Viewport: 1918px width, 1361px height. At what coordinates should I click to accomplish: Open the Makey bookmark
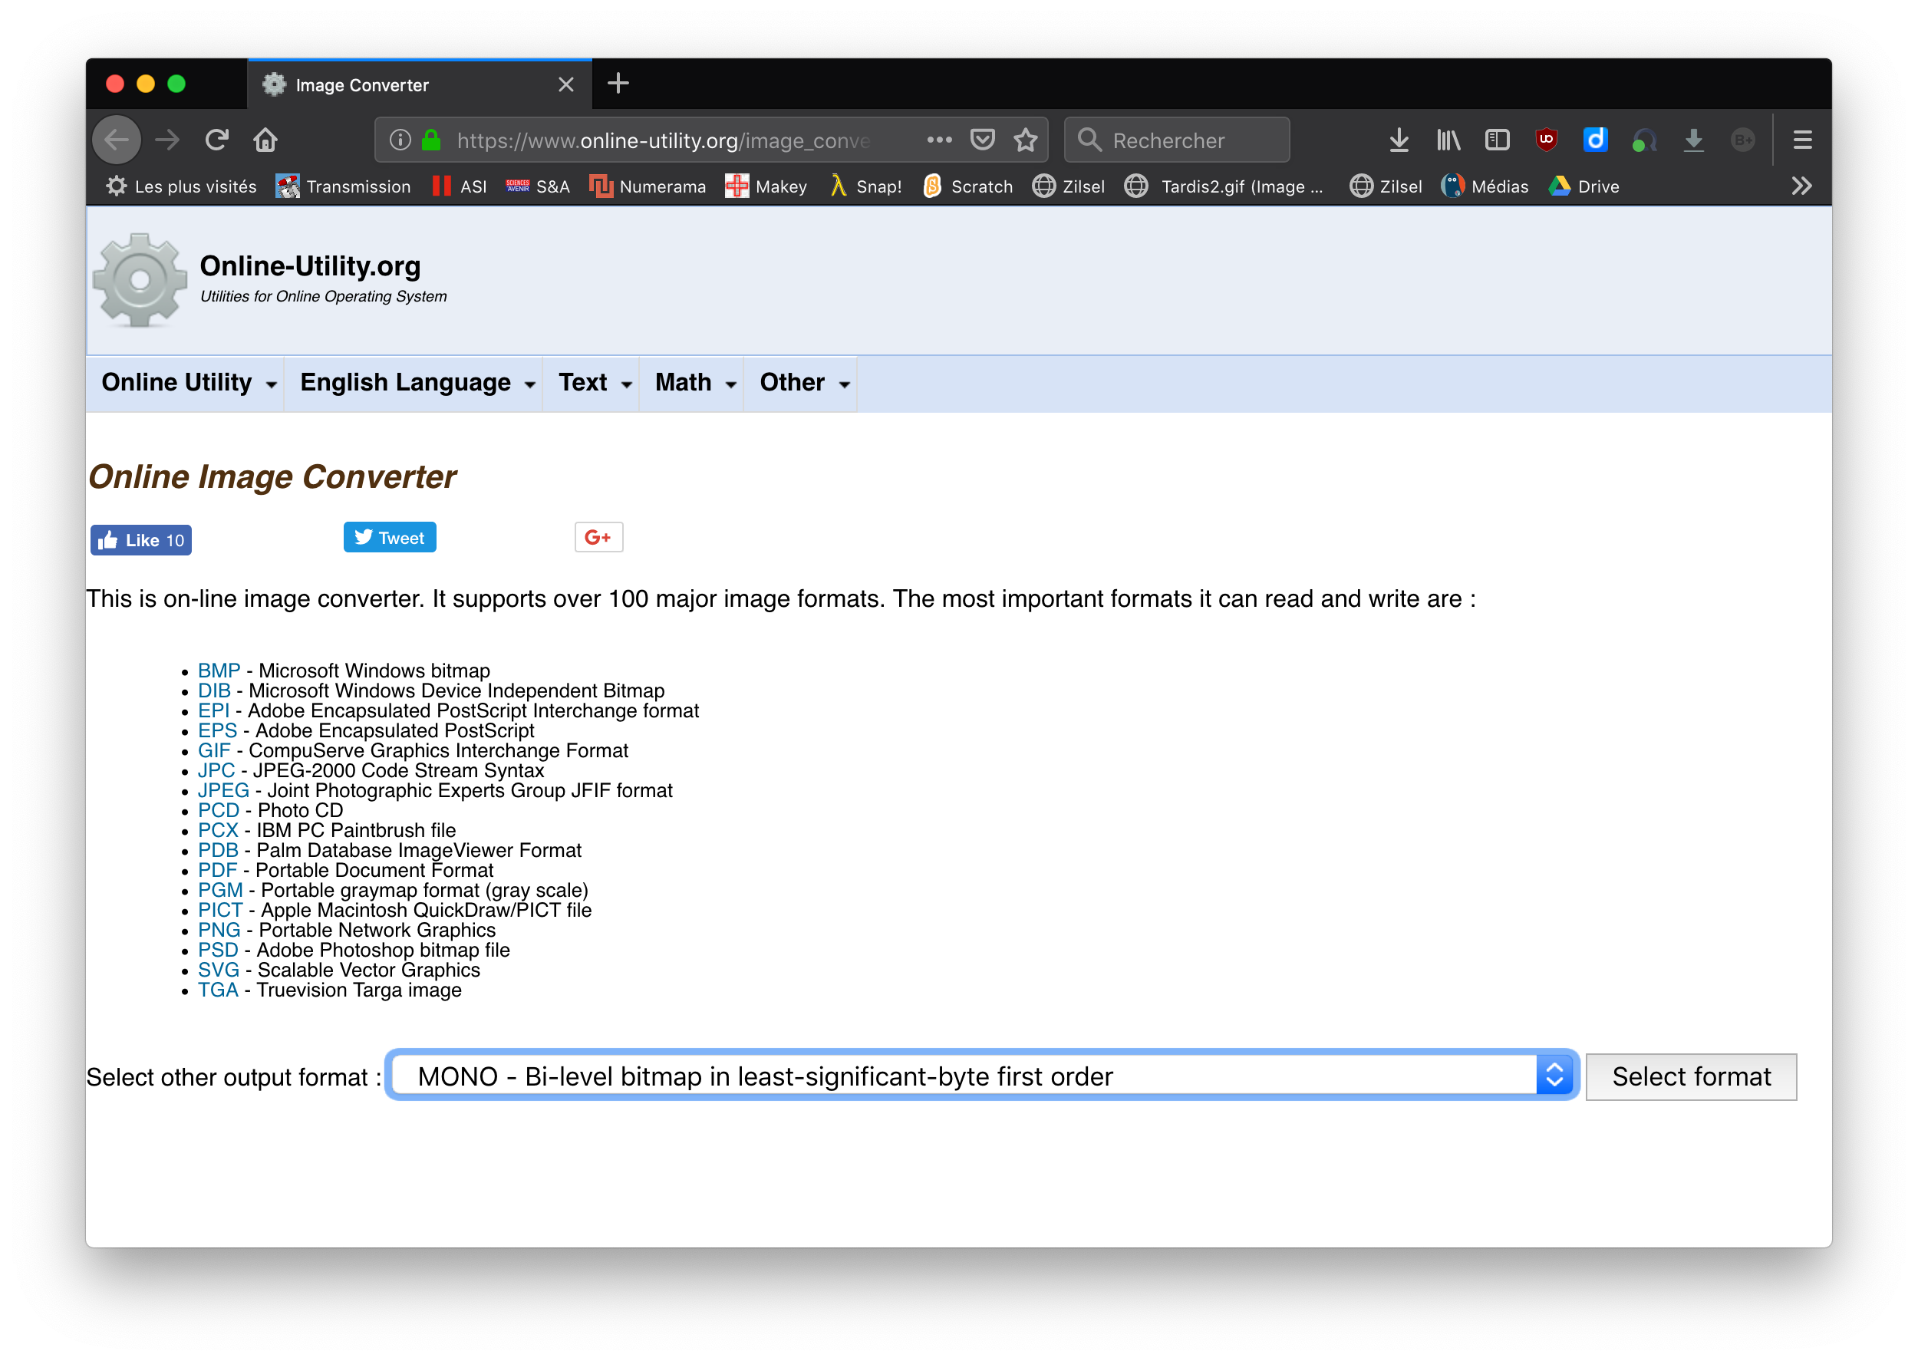[x=766, y=186]
